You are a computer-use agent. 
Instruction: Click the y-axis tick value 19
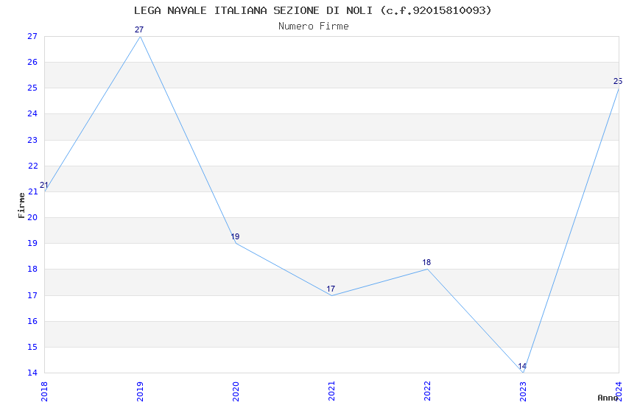32,244
